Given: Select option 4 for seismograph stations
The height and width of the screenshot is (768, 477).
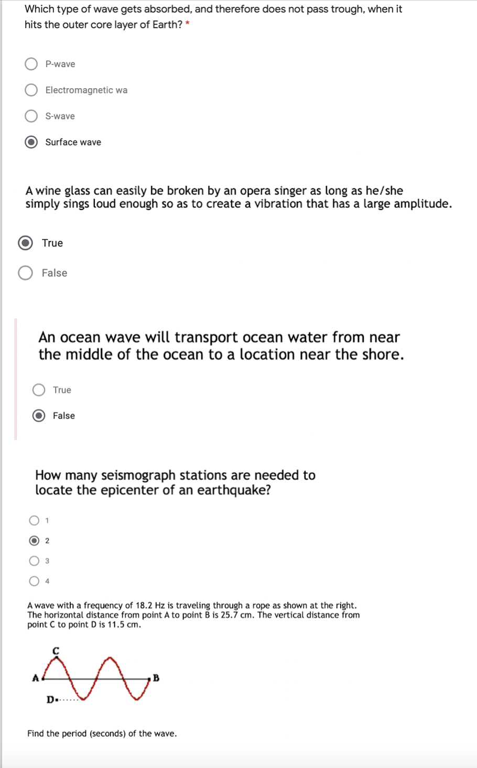Looking at the screenshot, I should click(x=34, y=580).
